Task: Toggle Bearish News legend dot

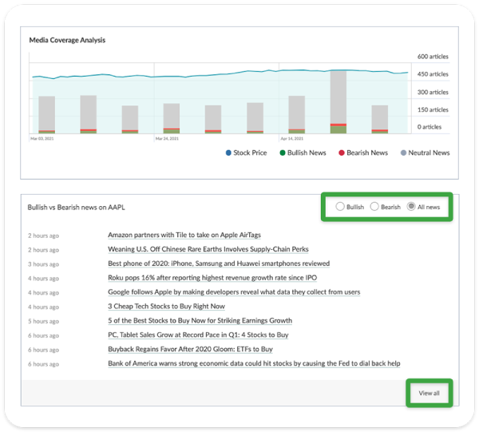Action: (x=340, y=153)
